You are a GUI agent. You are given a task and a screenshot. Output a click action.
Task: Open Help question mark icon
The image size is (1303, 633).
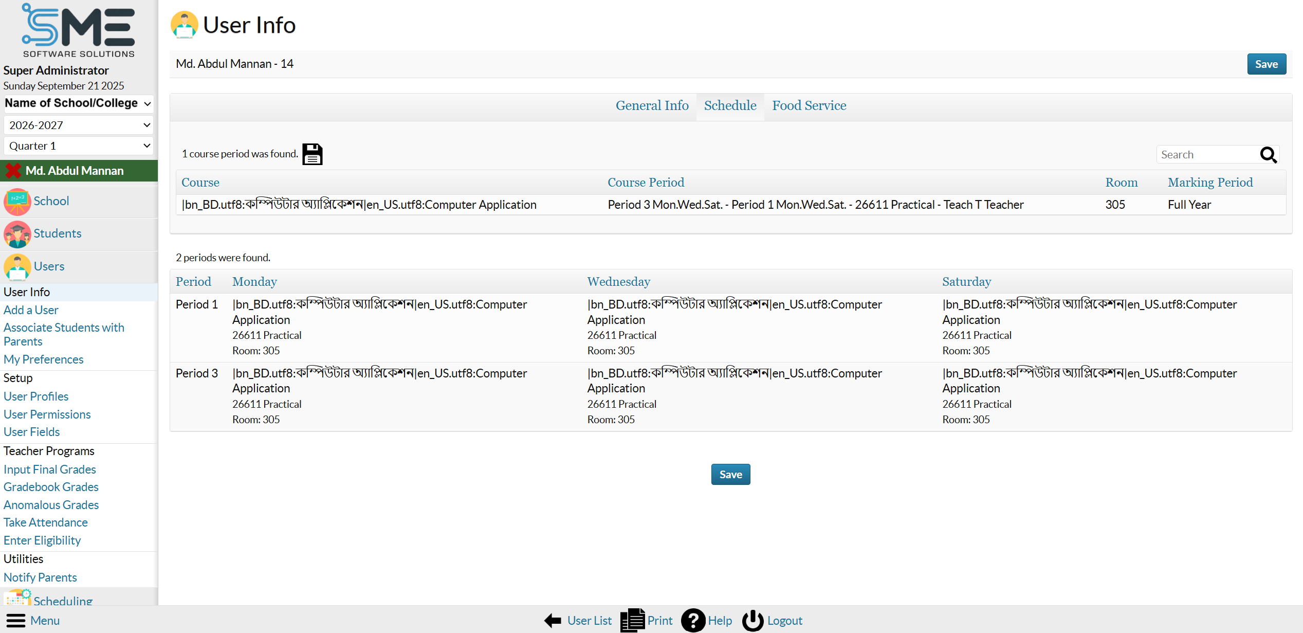tap(692, 621)
